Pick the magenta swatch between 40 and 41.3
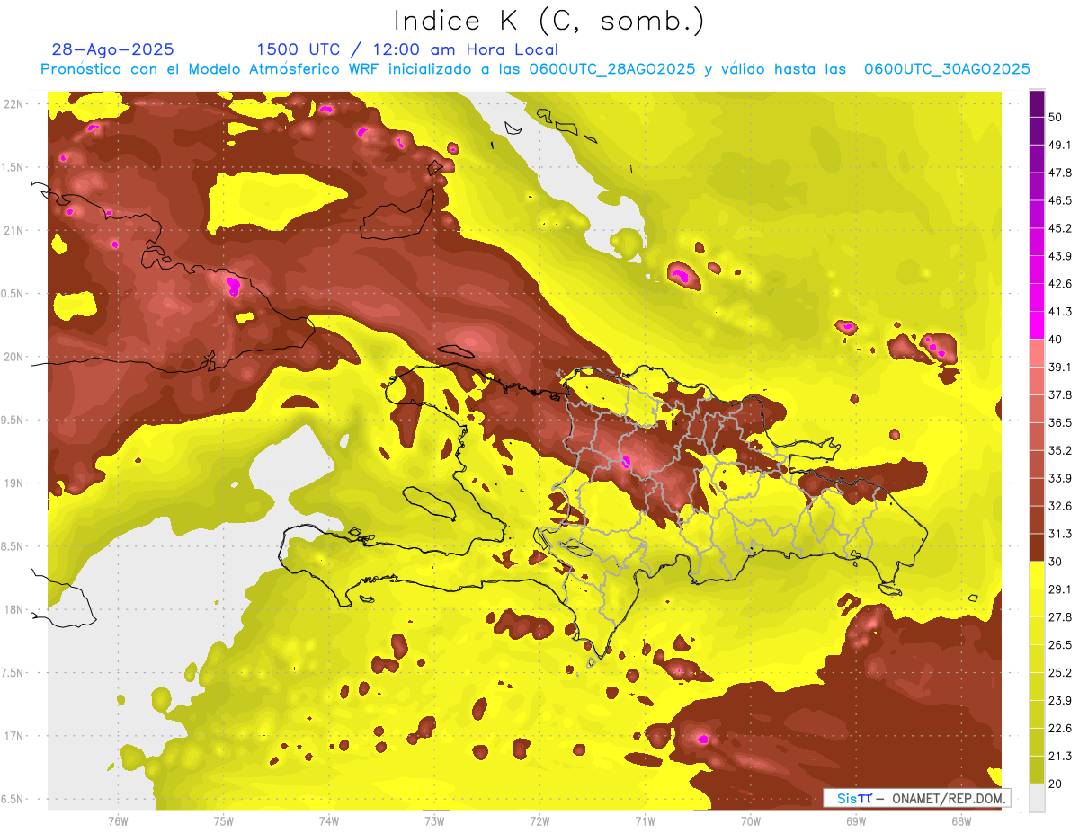 click(1037, 325)
